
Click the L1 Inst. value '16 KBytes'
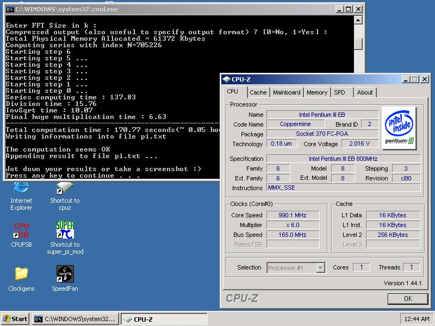click(393, 225)
